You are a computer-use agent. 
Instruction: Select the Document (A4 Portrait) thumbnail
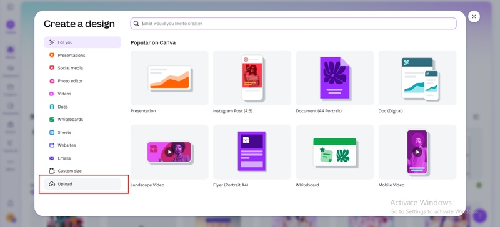[x=335, y=78]
